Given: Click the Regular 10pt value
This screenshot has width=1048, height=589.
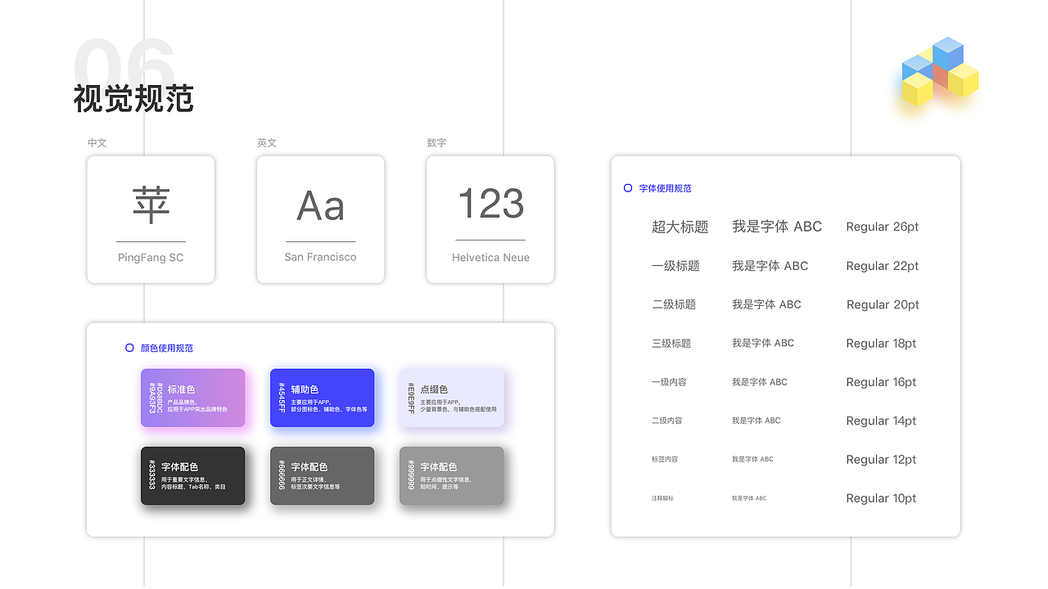Looking at the screenshot, I should tap(881, 498).
